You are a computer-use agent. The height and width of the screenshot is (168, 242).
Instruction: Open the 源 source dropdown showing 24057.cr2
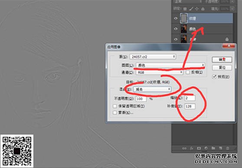pos(153,57)
